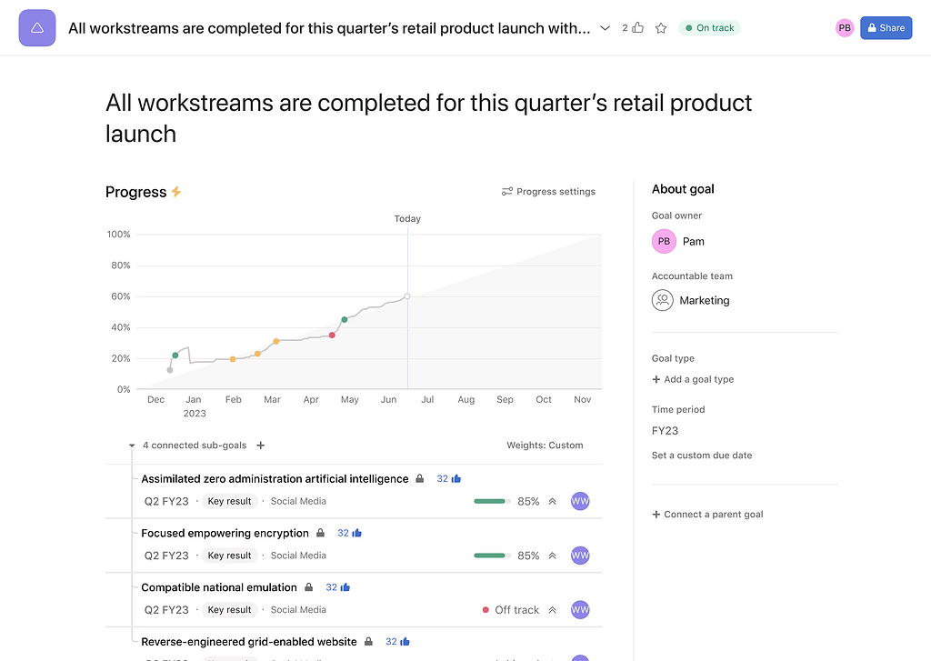
Task: Open the PB profile avatar top right
Action: pos(844,28)
